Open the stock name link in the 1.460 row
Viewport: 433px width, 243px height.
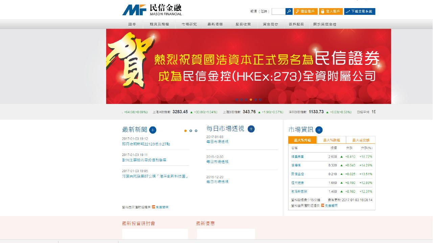(299, 192)
